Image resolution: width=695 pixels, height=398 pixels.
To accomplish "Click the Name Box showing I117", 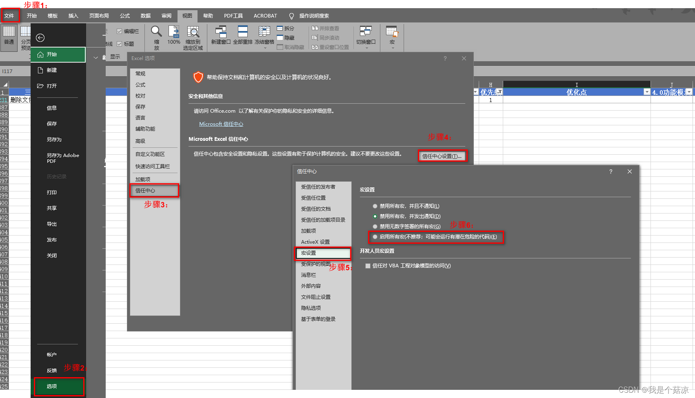I will [x=15, y=71].
